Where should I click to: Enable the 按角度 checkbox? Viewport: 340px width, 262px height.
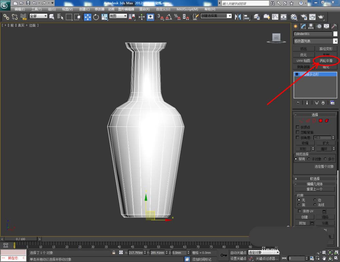pos(297,137)
